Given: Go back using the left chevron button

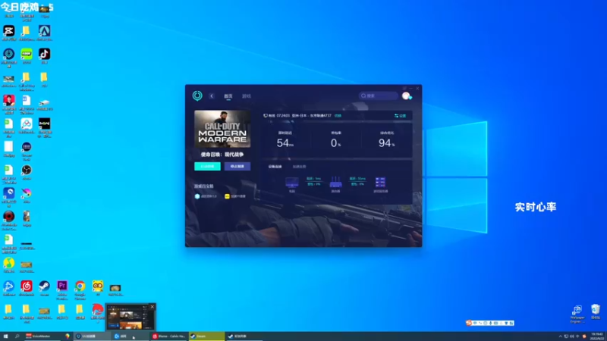Looking at the screenshot, I should (x=212, y=96).
